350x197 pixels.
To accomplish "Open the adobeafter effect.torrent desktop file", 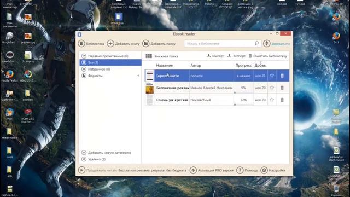I will pyautogui.click(x=336, y=154).
